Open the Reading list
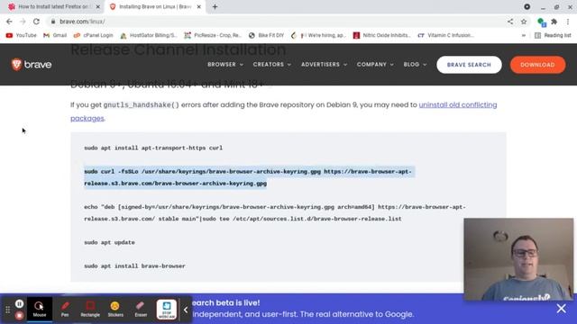Image resolution: width=577 pixels, height=324 pixels. pyautogui.click(x=553, y=35)
